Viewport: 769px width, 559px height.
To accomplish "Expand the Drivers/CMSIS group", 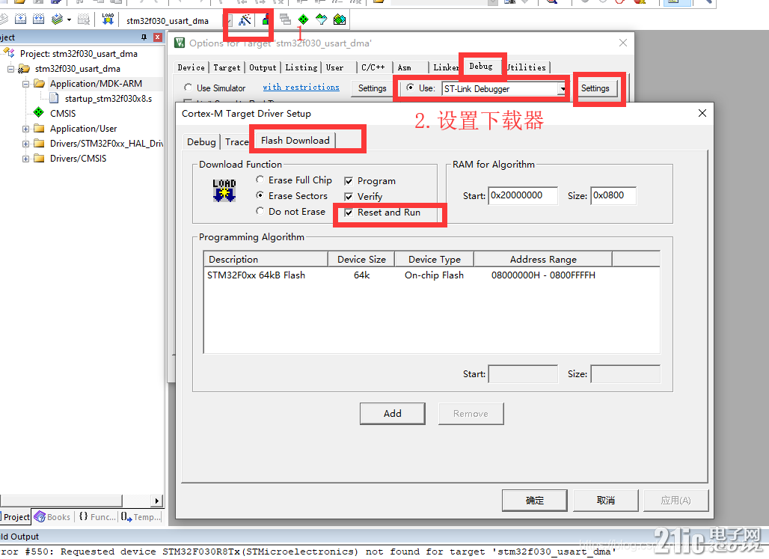I will tap(25, 159).
